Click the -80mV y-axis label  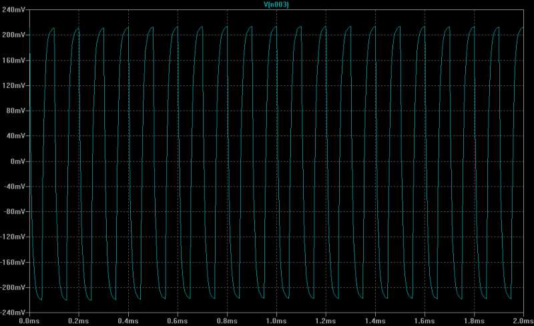[14, 211]
